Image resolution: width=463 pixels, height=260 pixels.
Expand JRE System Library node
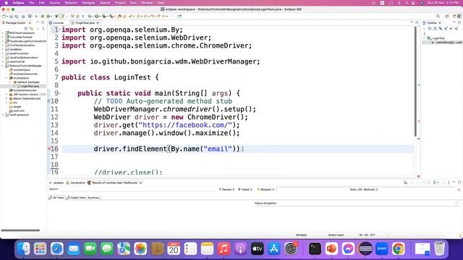point(7,95)
